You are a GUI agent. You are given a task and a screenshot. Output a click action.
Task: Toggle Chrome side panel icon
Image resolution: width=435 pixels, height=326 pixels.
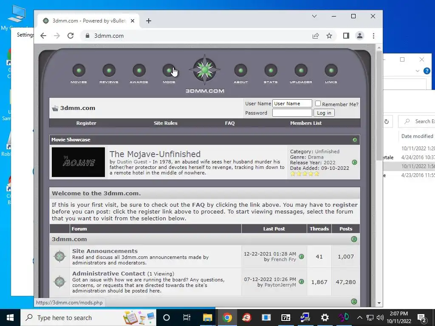click(346, 36)
